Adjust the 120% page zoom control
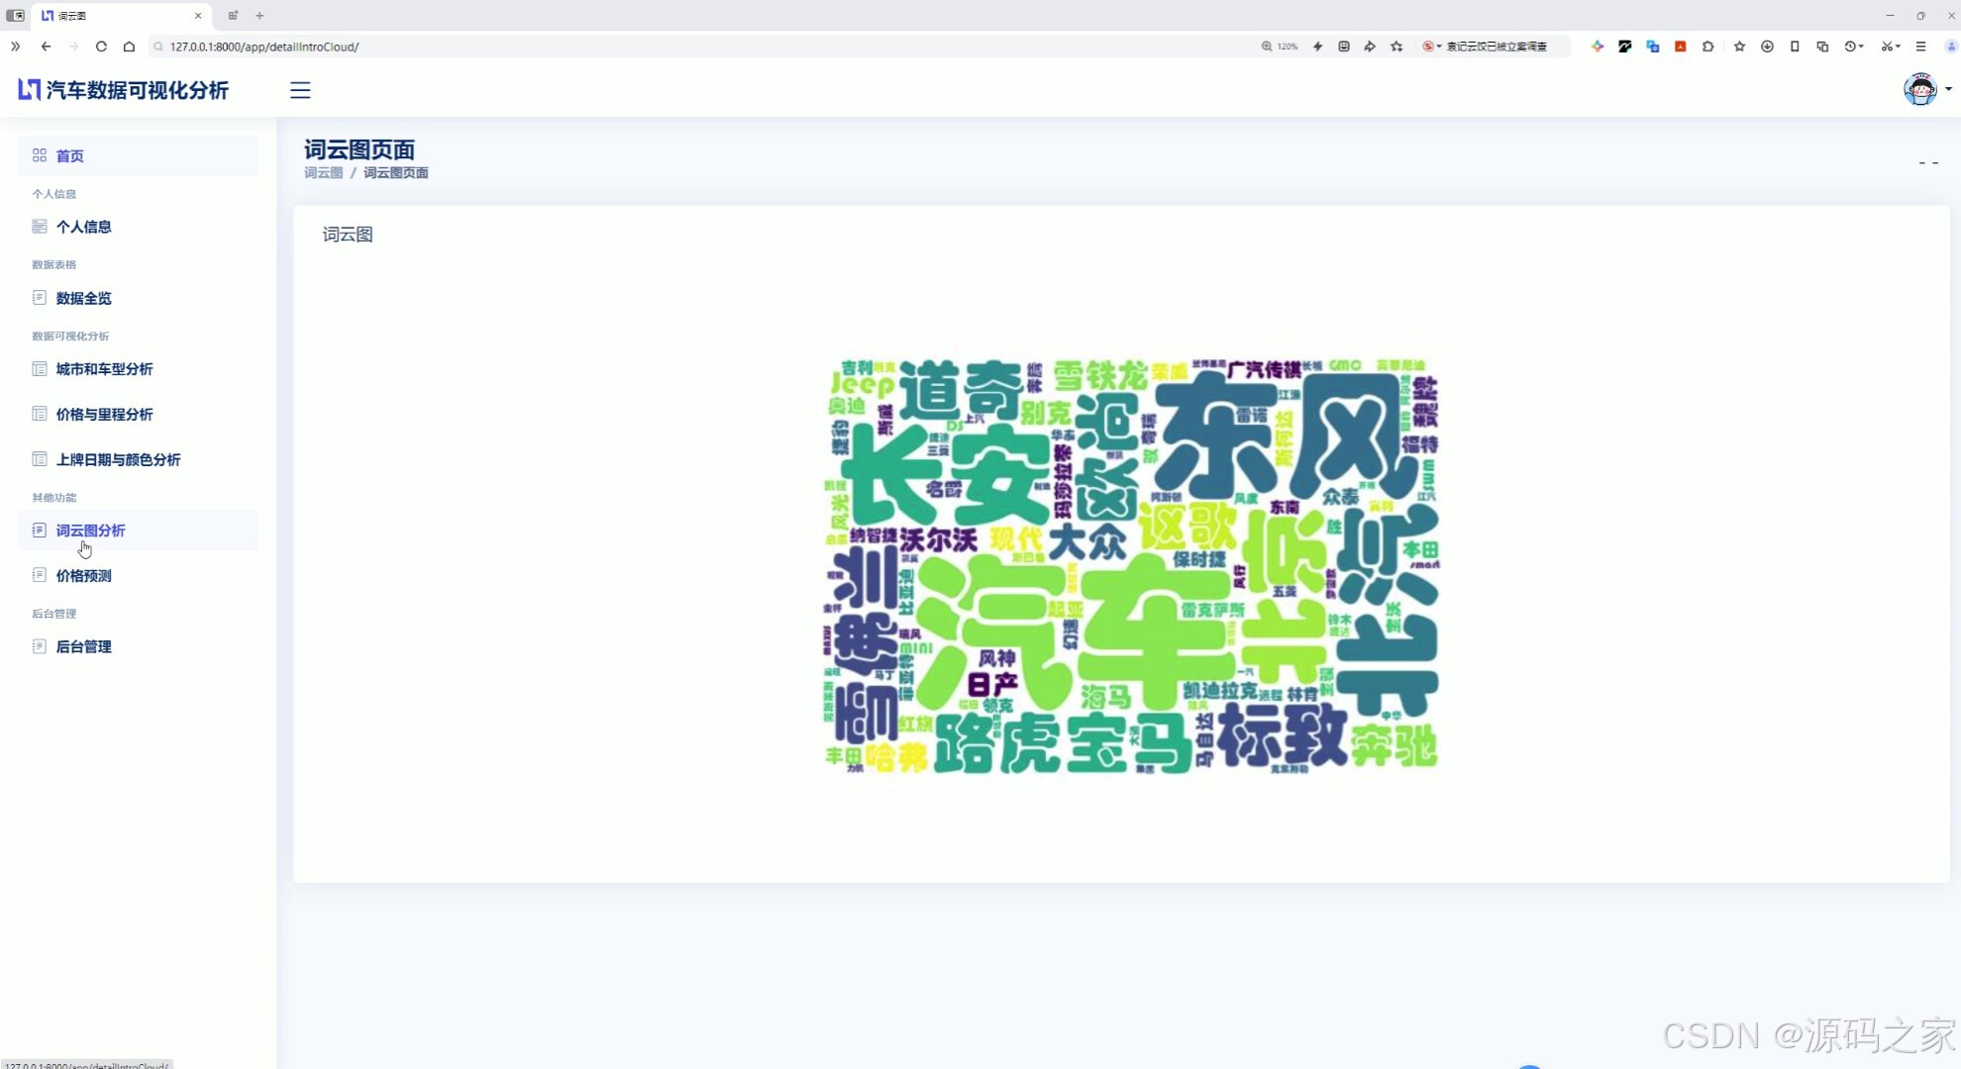This screenshot has height=1069, width=1961. [1281, 47]
